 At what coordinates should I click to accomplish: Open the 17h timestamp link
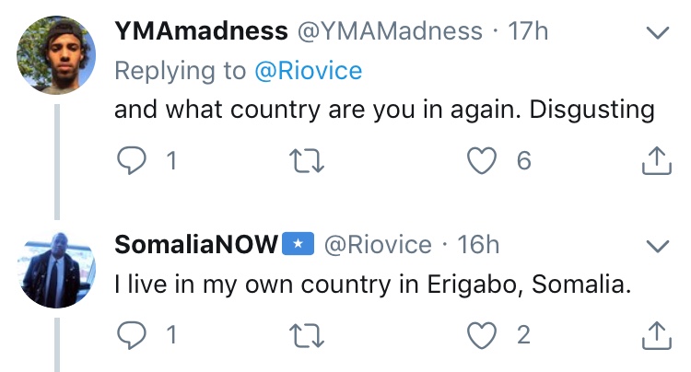(x=528, y=31)
